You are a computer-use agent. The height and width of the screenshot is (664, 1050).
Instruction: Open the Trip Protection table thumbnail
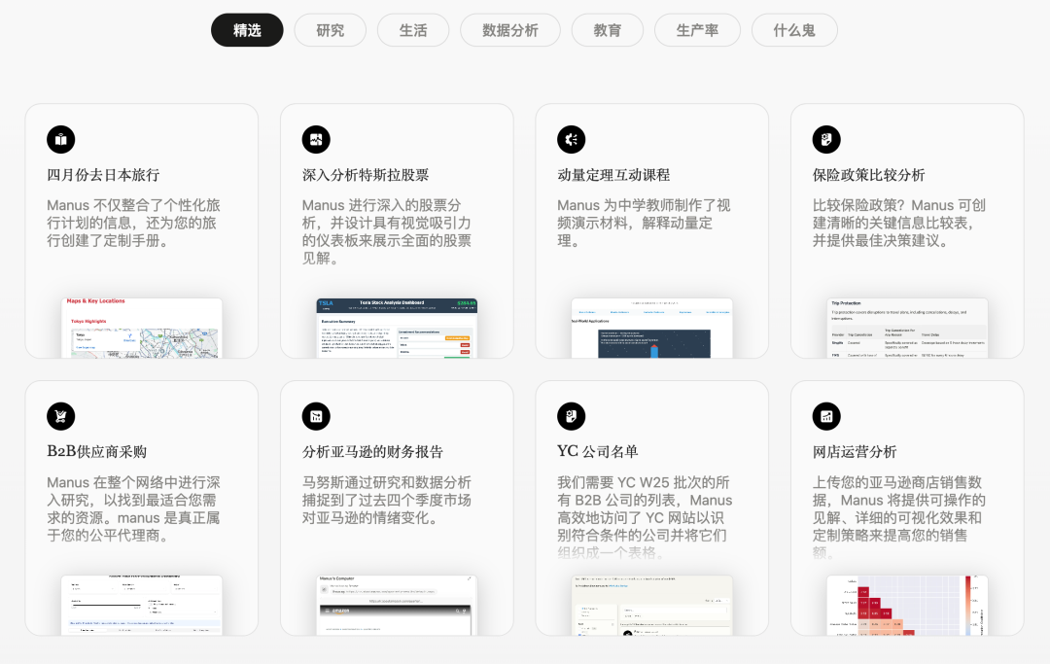[x=907, y=328]
